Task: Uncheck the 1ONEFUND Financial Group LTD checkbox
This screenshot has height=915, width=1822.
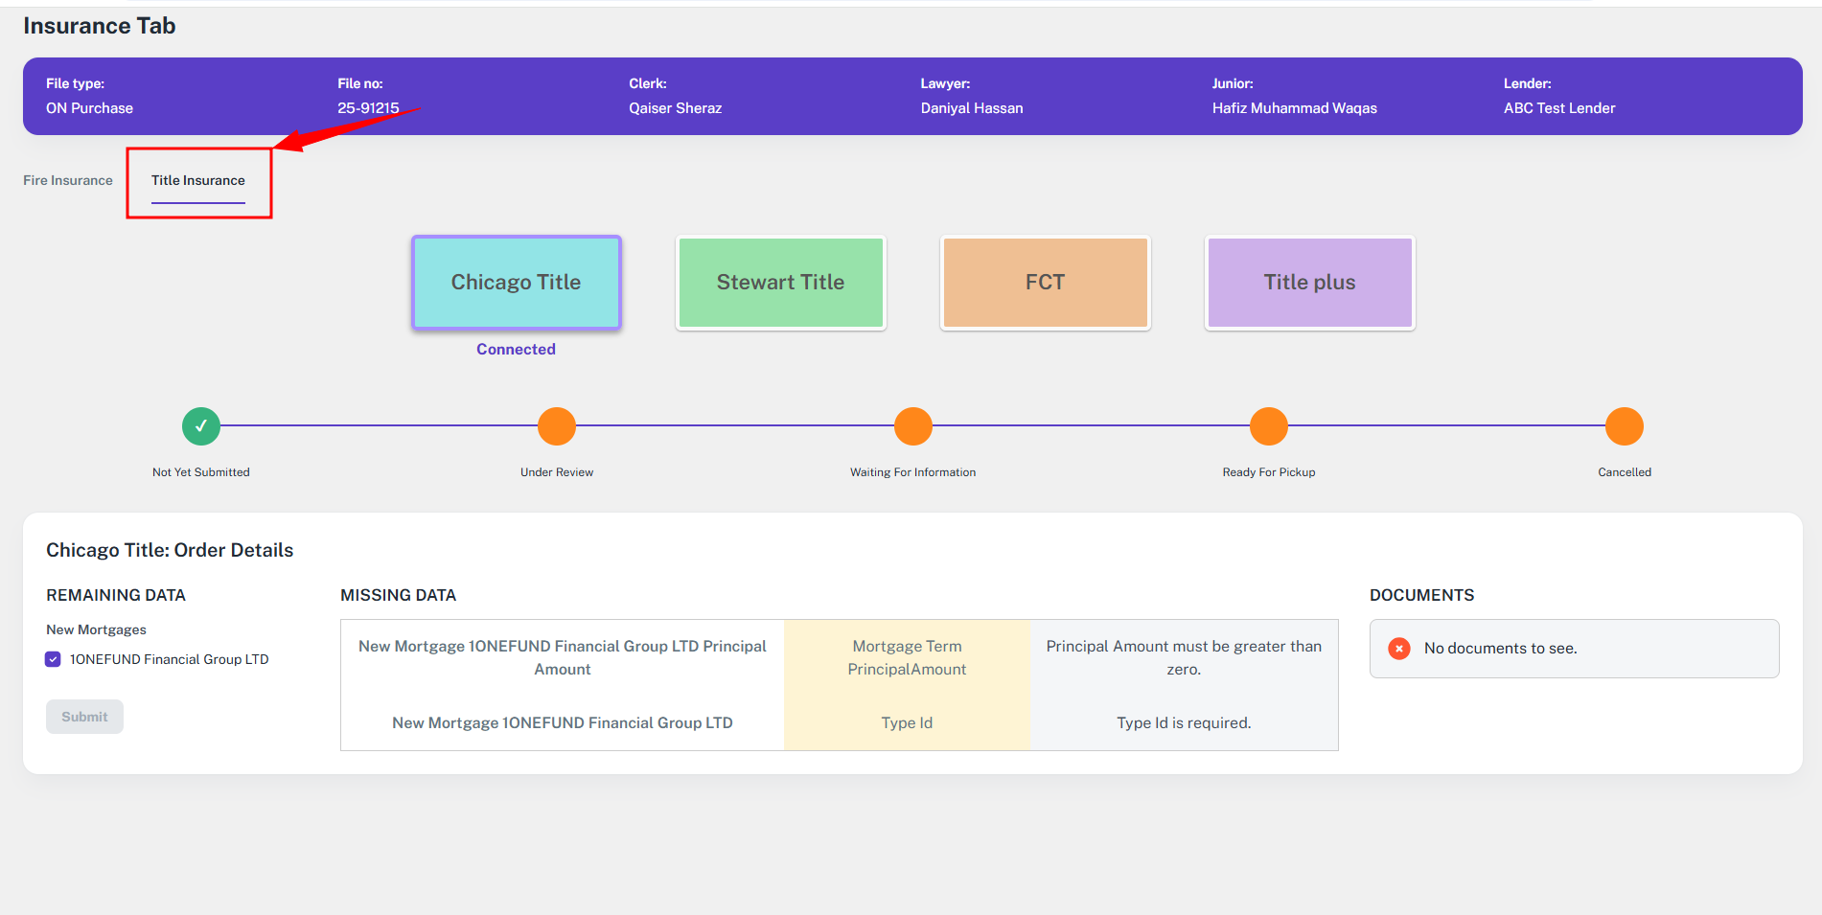Action: (54, 659)
